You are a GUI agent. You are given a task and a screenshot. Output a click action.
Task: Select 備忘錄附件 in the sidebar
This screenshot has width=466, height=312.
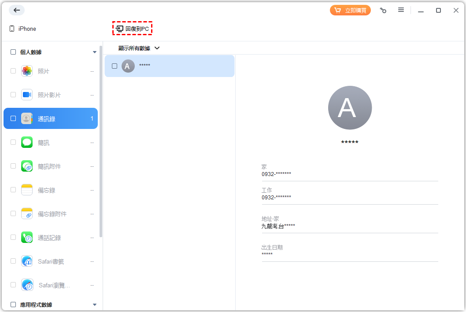52,214
